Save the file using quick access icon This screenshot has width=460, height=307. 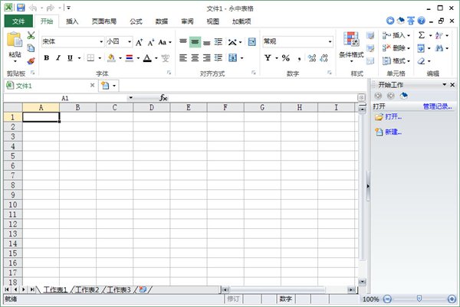(x=21, y=8)
